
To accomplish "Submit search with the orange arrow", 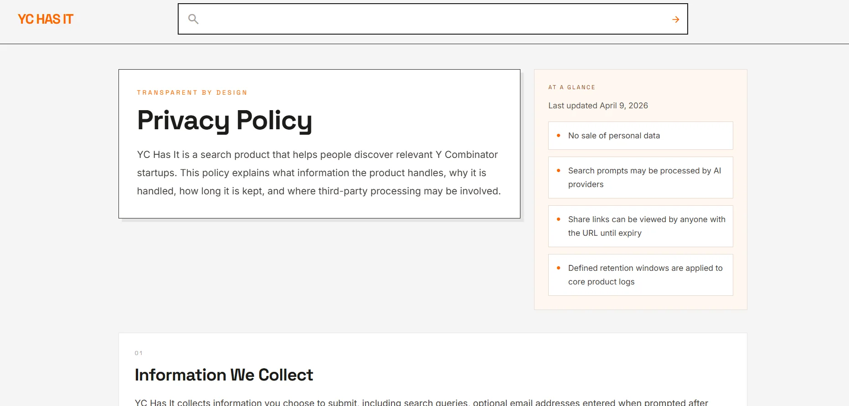I will click(675, 19).
